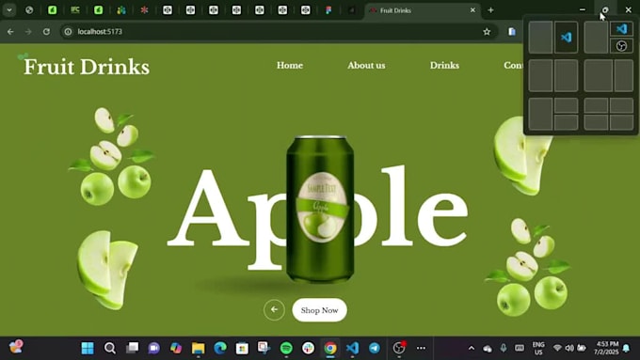Viewport: 640px width, 360px height.
Task: View site information icon in address bar
Action: [68, 31]
